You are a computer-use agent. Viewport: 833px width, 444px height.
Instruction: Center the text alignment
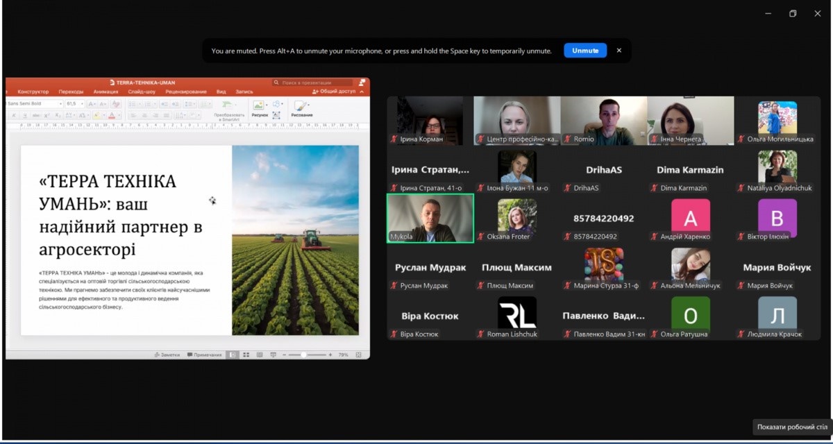pos(145,115)
